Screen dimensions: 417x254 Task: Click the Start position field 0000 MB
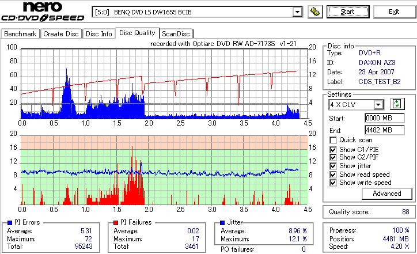coord(385,118)
